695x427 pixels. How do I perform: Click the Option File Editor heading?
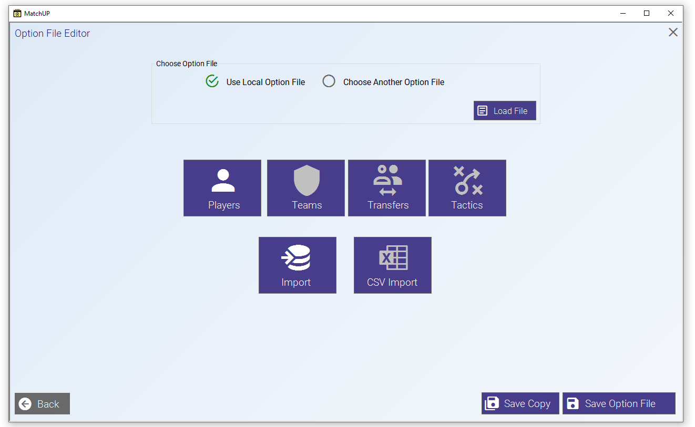click(x=53, y=33)
